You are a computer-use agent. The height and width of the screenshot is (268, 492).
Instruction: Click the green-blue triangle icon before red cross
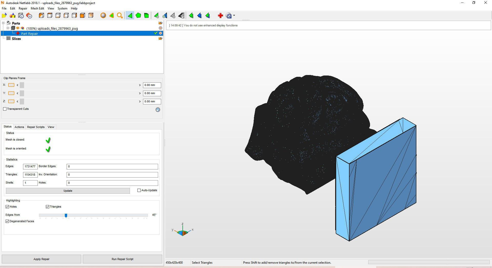pyautogui.click(x=208, y=16)
